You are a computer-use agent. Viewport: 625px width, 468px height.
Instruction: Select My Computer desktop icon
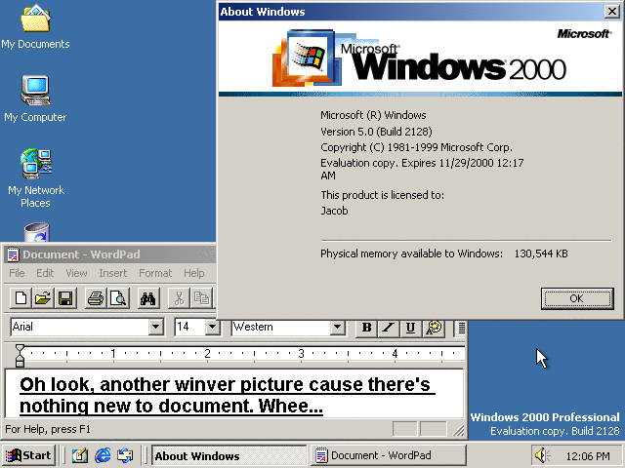click(35, 98)
